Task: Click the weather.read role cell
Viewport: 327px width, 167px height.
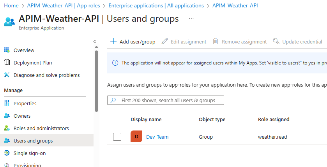Action: pos(272,137)
